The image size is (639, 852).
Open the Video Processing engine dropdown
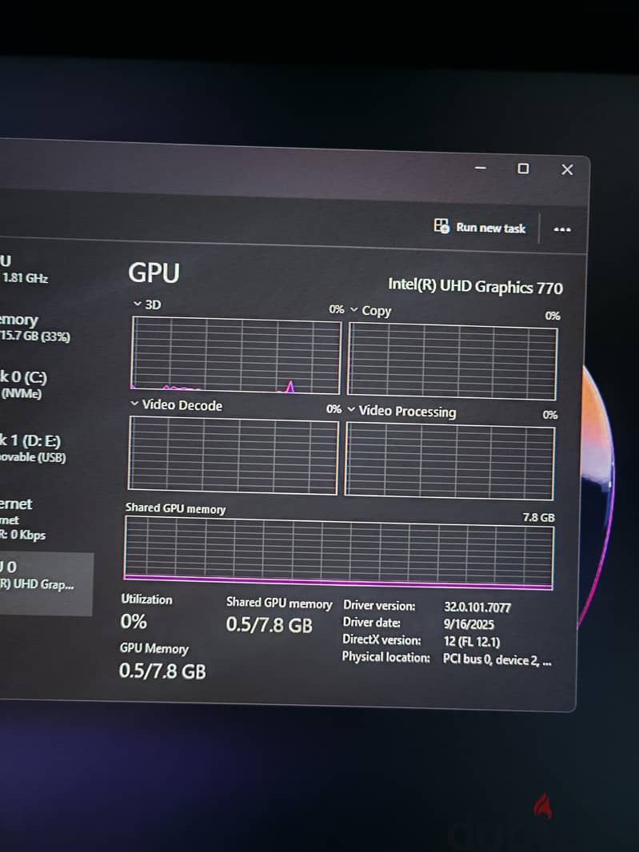(351, 409)
